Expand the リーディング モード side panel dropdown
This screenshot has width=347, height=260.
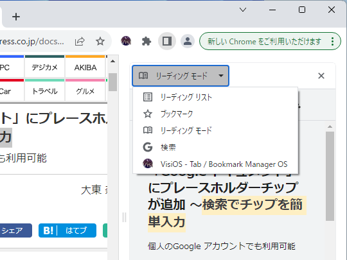(x=181, y=76)
